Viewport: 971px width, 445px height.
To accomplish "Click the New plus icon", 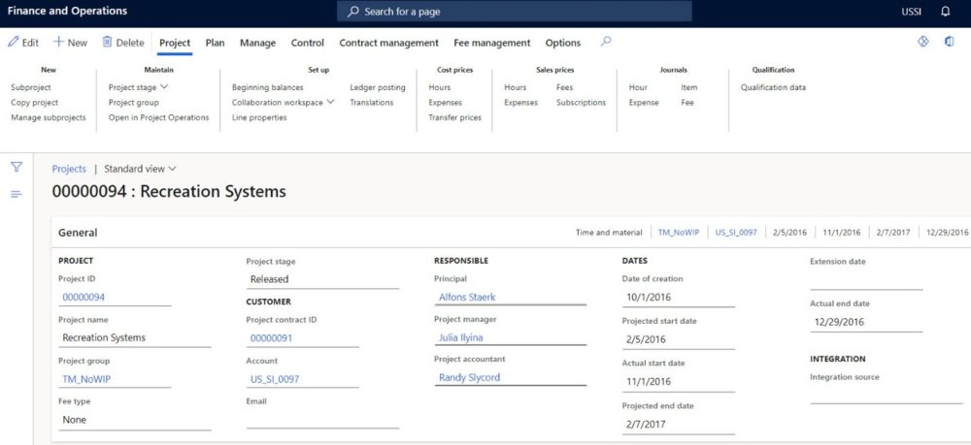I will (x=58, y=43).
